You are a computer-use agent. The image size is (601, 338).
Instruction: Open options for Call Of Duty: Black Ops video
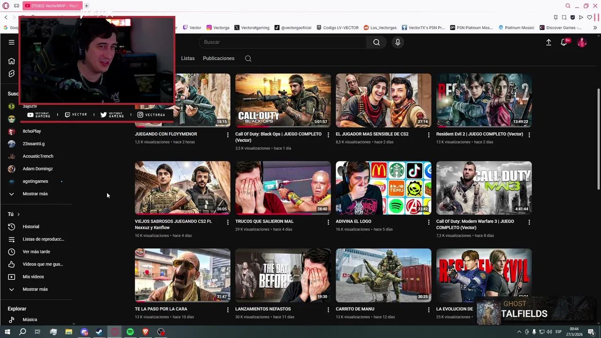(328, 135)
